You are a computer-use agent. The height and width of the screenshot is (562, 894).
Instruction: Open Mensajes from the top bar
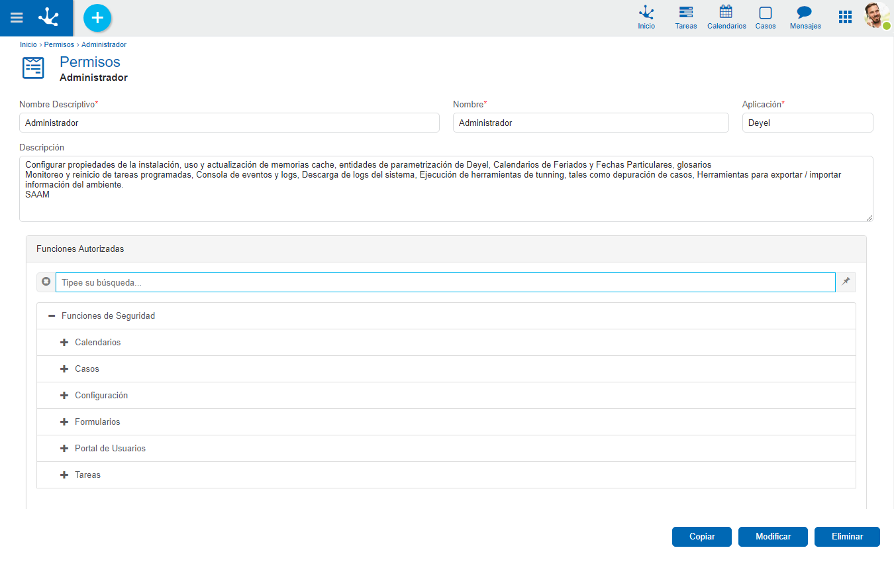pyautogui.click(x=805, y=18)
